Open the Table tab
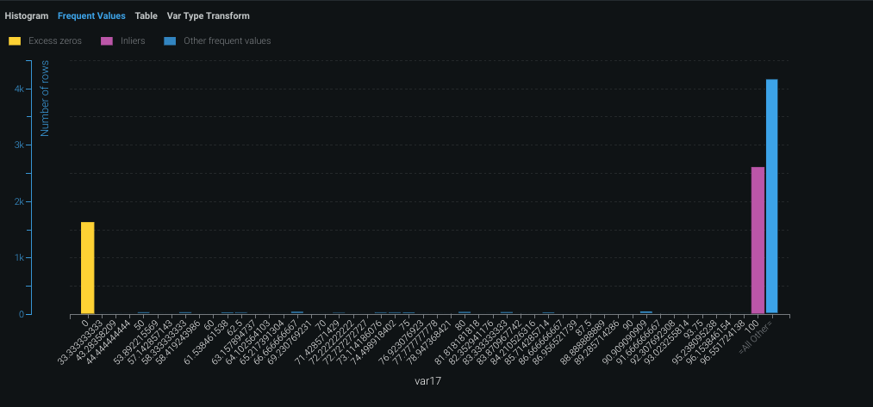This screenshot has height=407, width=873. pos(146,15)
